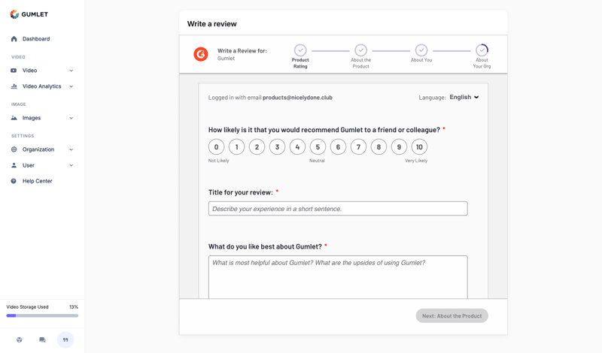
Task: Expand the Video Analytics chevron
Action: point(71,86)
